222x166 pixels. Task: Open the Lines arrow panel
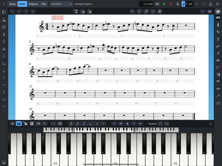218,96
